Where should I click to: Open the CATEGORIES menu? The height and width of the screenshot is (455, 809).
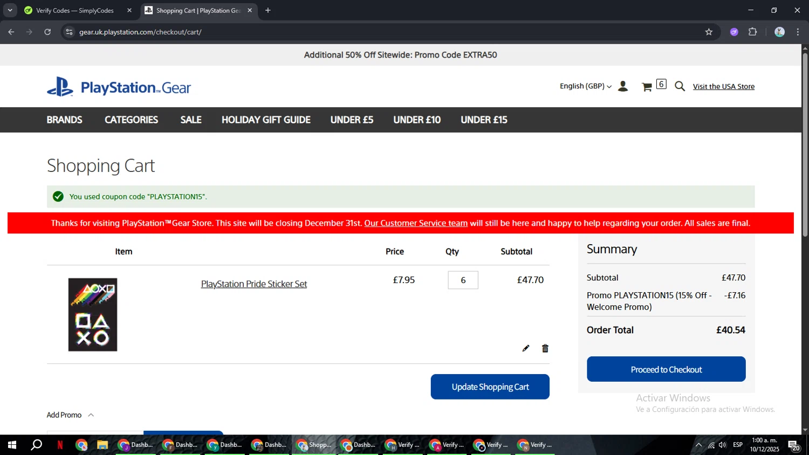click(x=131, y=120)
